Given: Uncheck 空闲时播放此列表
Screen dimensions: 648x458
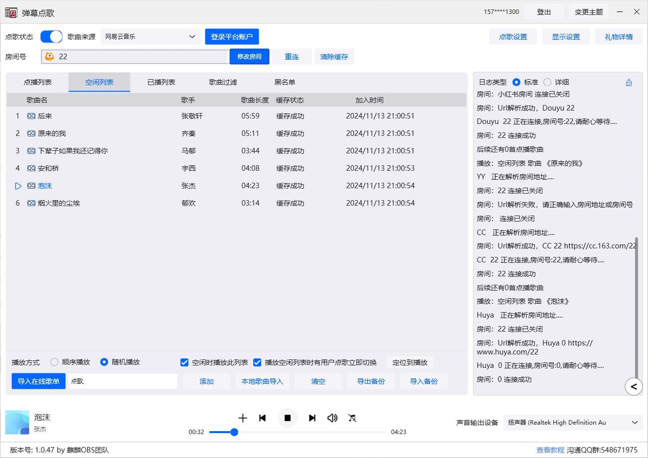Looking at the screenshot, I should point(184,362).
